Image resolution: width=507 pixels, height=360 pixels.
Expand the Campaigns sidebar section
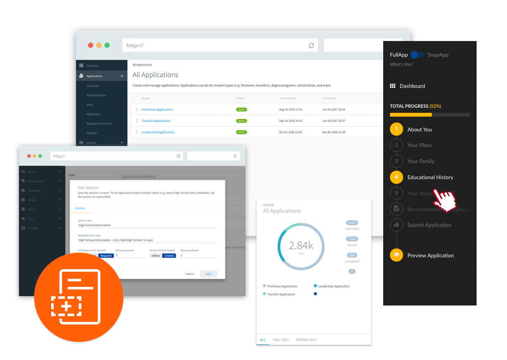(60, 190)
